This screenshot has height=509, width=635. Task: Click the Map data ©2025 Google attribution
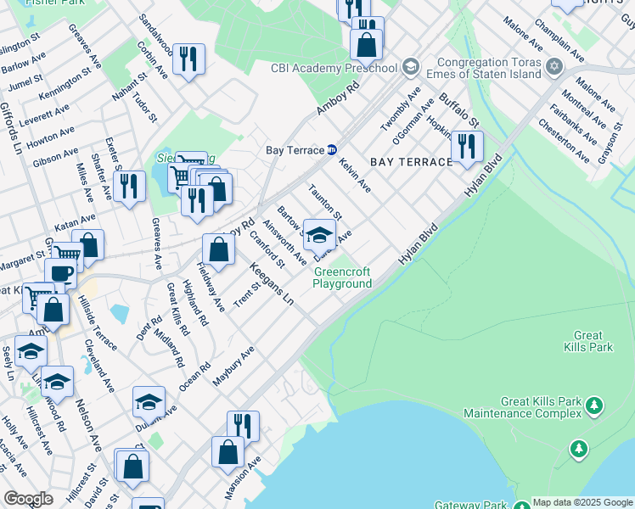(x=582, y=502)
